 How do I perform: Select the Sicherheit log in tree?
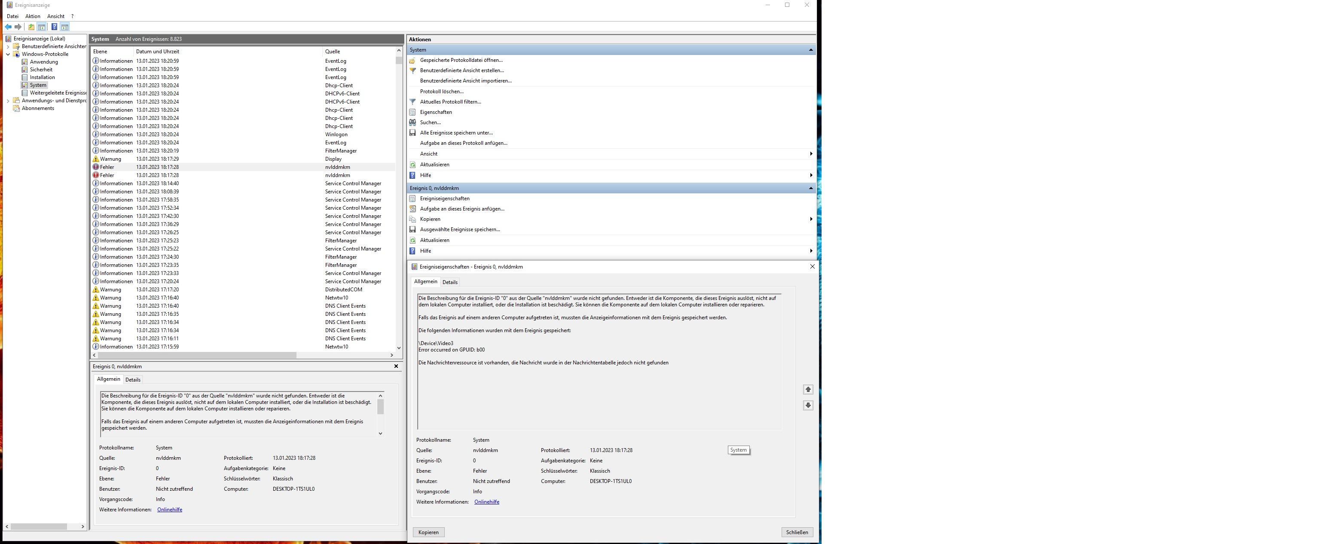(41, 70)
